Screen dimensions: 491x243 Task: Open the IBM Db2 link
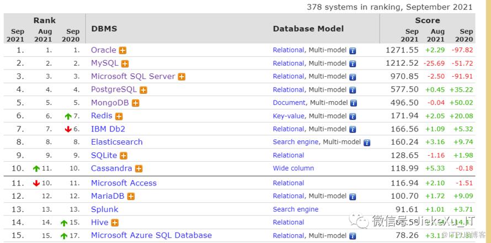(108, 129)
